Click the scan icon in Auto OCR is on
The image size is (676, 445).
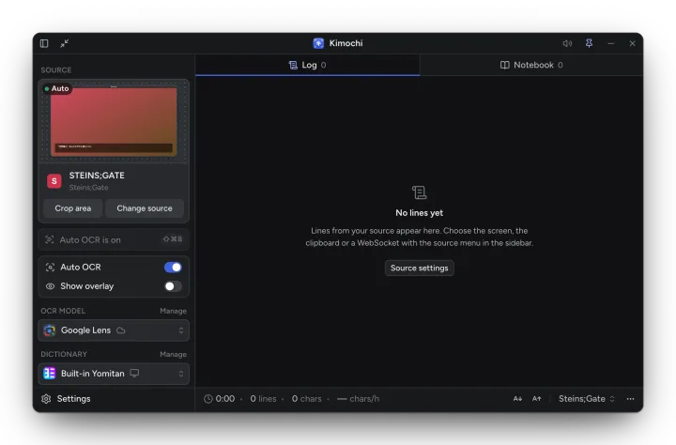[x=50, y=239]
